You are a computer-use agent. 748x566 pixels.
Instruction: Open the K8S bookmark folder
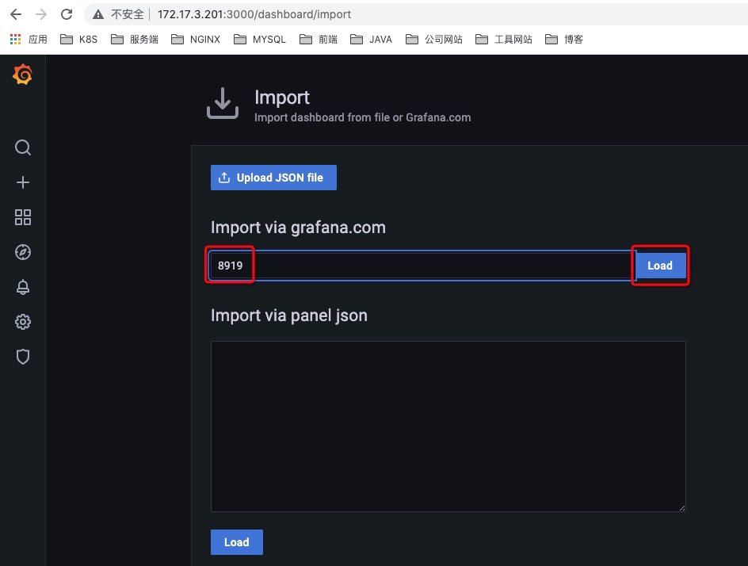78,39
